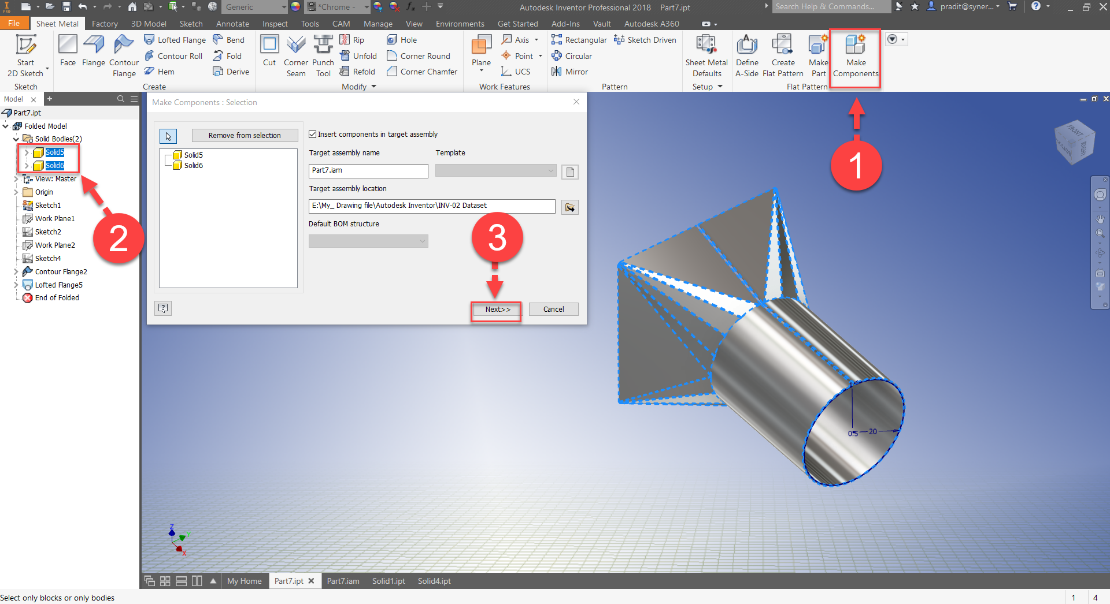This screenshot has height=604, width=1110.
Task: Open the Part7.iam document tab
Action: (343, 581)
